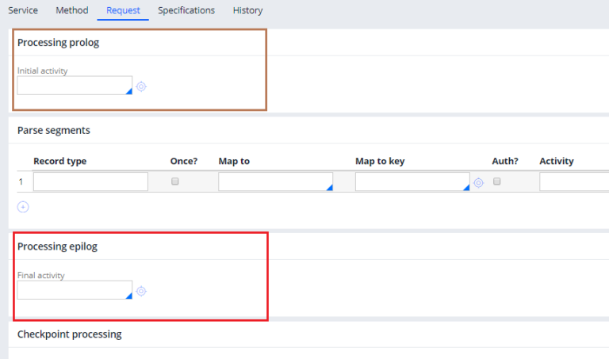Screen dimensions: 609x359
Task: Open rule icon beside Map to key field
Action: click(x=478, y=182)
